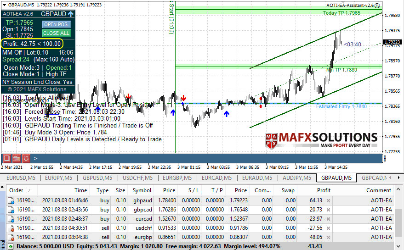This screenshot has height=250, width=404.
Task: Click 'NY Session End Close: Yes' text
Action: [x=38, y=82]
